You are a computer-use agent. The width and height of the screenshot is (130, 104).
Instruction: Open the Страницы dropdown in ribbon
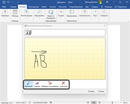click(x=5, y=14)
